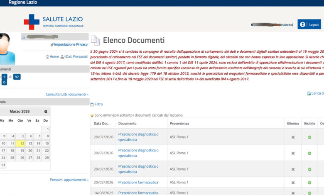Select day 1 in March calendar
324x195 pixels.
point(46,129)
